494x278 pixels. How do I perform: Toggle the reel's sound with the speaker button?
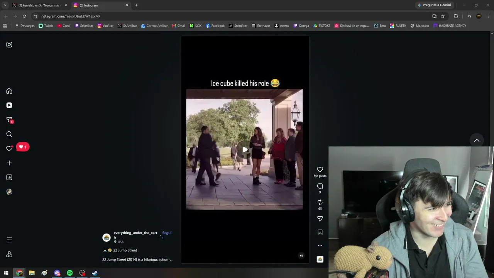(301, 256)
